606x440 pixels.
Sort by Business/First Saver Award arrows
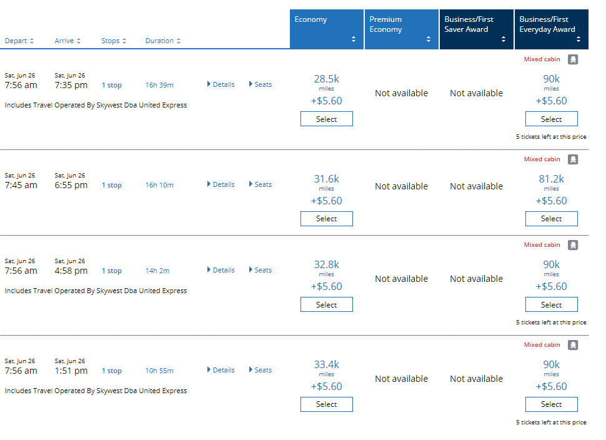pyautogui.click(x=503, y=39)
